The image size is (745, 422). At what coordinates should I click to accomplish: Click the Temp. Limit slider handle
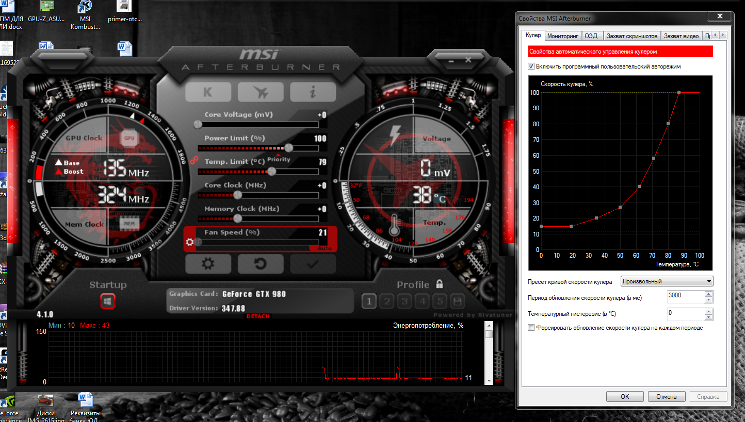click(271, 172)
